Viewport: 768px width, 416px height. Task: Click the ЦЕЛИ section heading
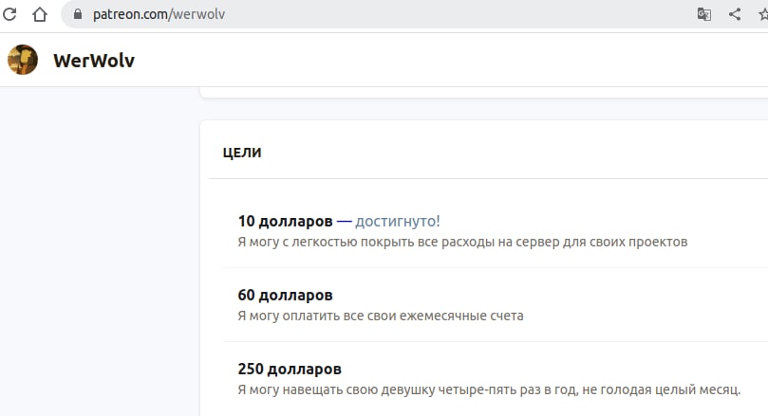242,153
